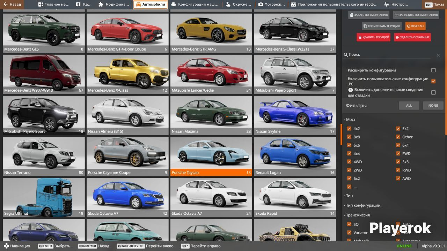Select ALL filters button
447x251 pixels.
pyautogui.click(x=409, y=106)
